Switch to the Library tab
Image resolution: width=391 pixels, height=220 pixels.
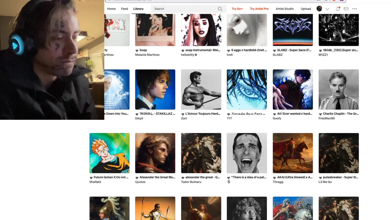tap(138, 9)
